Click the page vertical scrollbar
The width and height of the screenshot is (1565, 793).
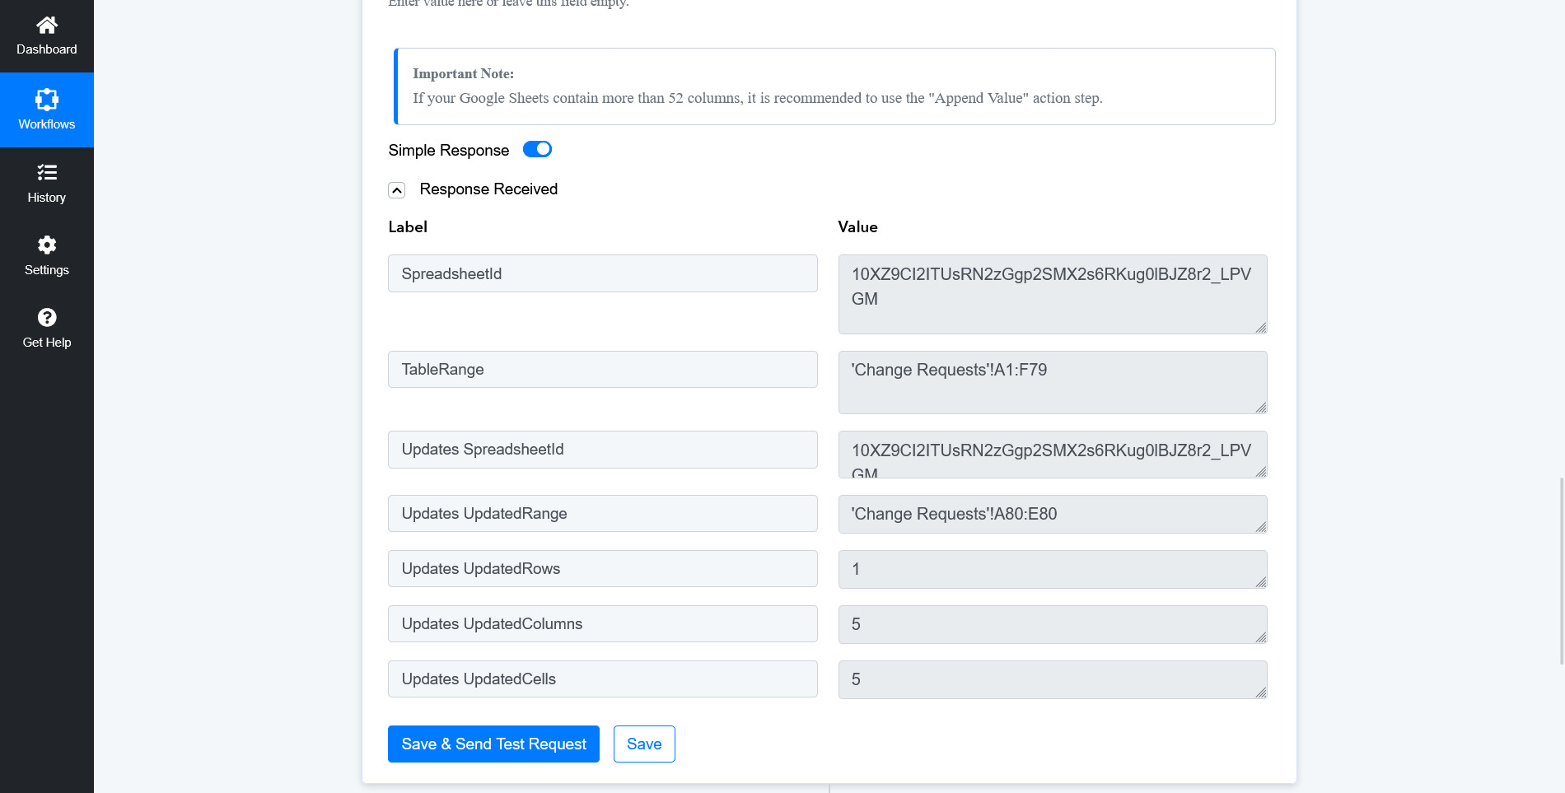pos(1561,570)
